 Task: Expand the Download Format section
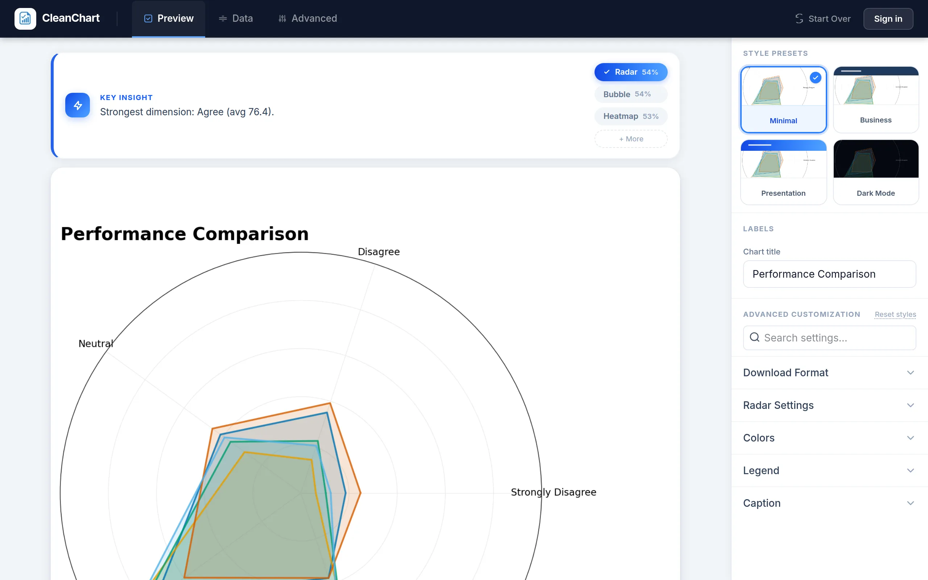coord(829,373)
